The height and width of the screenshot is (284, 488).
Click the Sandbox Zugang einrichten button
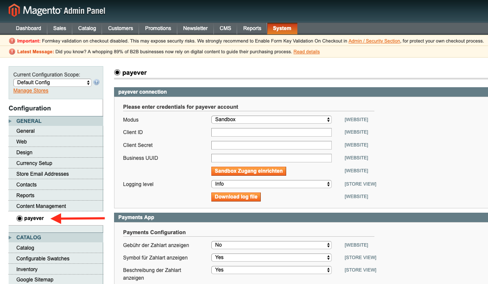tap(249, 171)
